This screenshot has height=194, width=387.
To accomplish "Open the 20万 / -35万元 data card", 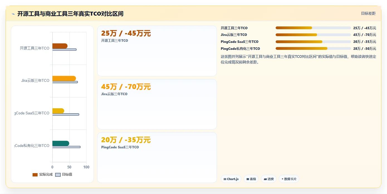I will pos(157,158).
